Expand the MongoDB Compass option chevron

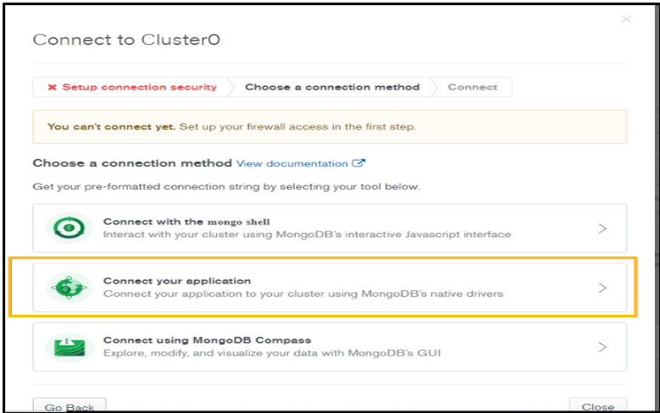[x=602, y=347]
